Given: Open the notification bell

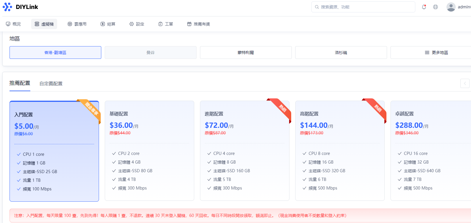Looking at the screenshot, I should [424, 7].
